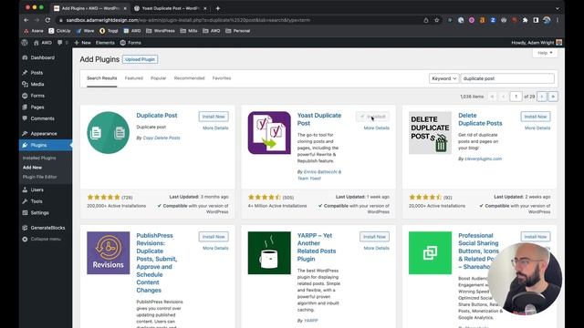Install Delete Duplicate Posts plugin
Screen dimensions: 584x328
click(x=536, y=117)
